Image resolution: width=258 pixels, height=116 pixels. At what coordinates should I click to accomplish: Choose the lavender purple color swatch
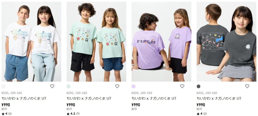[x=134, y=86]
